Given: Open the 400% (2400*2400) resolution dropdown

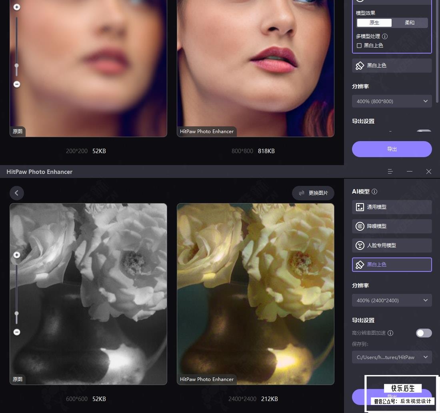Looking at the screenshot, I should pyautogui.click(x=392, y=301).
